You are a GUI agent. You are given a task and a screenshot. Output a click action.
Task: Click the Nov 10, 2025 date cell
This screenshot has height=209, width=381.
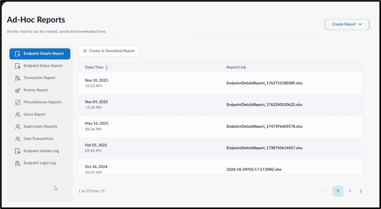(x=97, y=80)
